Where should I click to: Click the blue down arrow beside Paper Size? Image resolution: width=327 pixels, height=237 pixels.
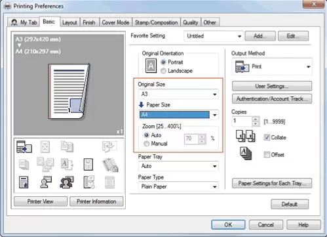pyautogui.click(x=142, y=105)
